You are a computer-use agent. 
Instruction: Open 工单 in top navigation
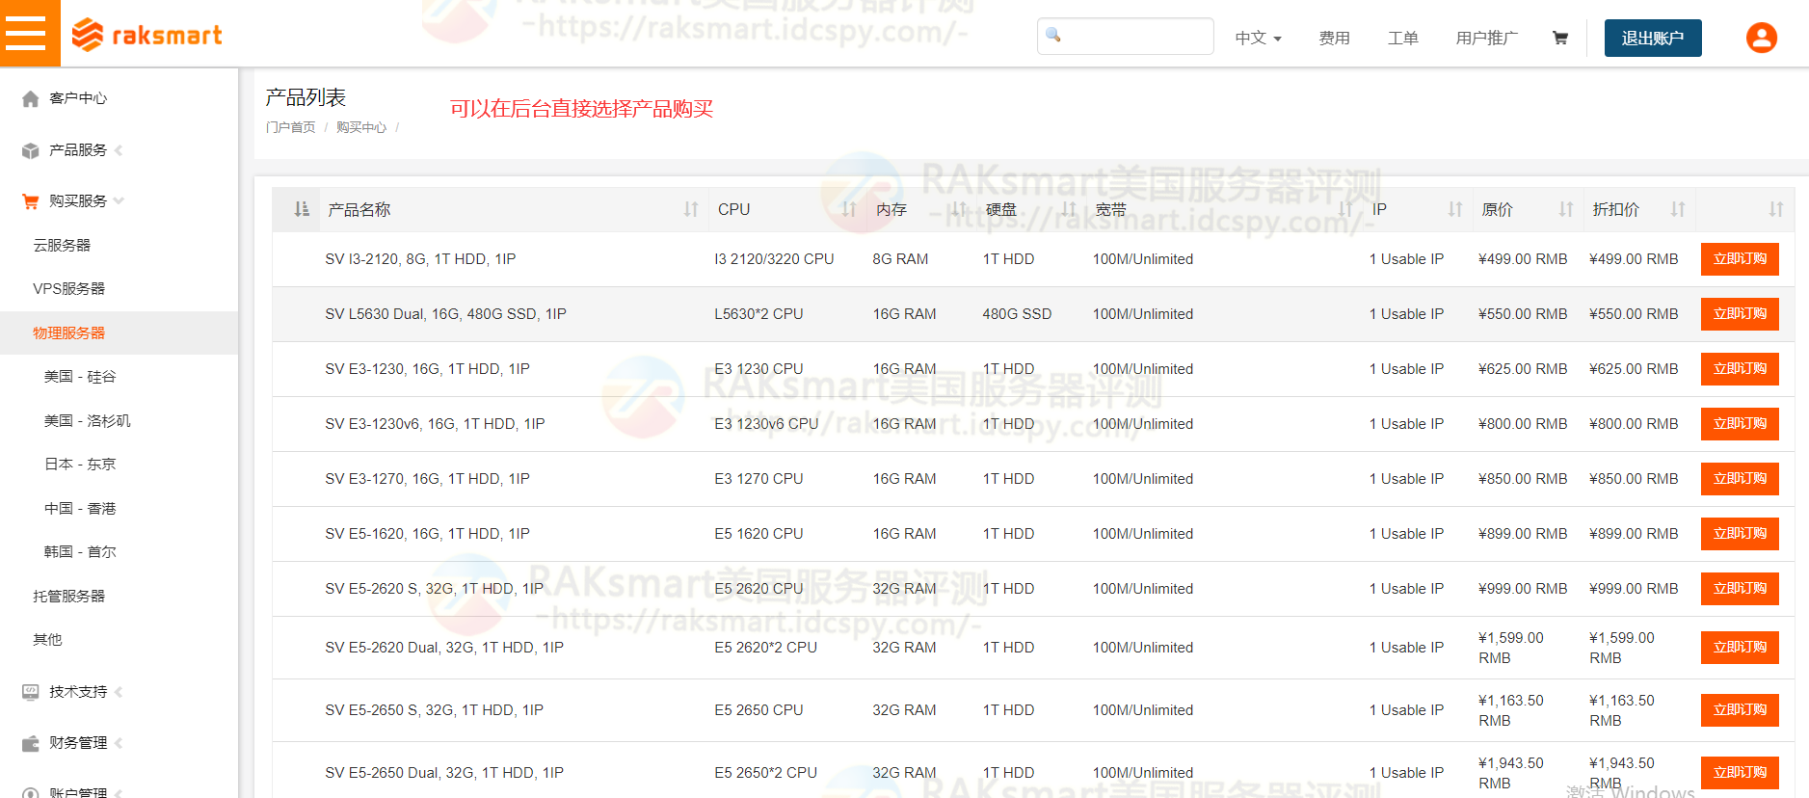click(1402, 39)
